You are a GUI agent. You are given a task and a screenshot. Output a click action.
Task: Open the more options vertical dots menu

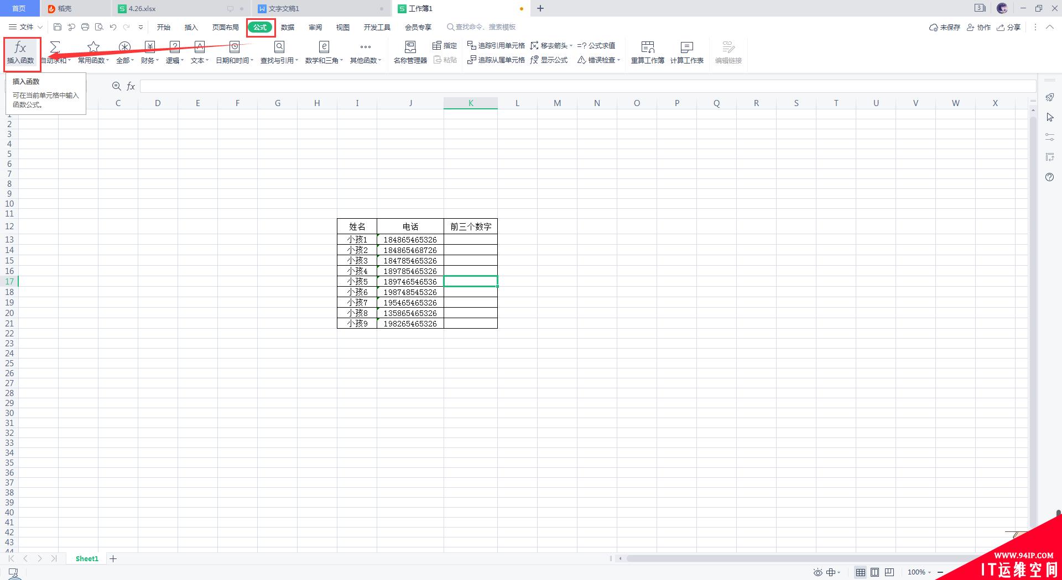click(1035, 27)
